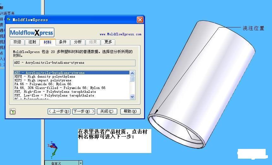Click the 关闭(C) button
Screen dimensions: 272x165
[x=107, y=111]
